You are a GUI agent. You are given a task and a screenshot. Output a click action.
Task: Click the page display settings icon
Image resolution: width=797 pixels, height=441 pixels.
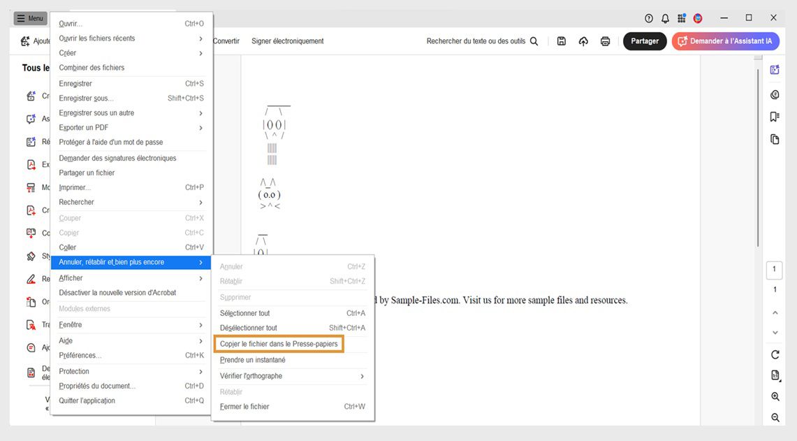coord(775,375)
